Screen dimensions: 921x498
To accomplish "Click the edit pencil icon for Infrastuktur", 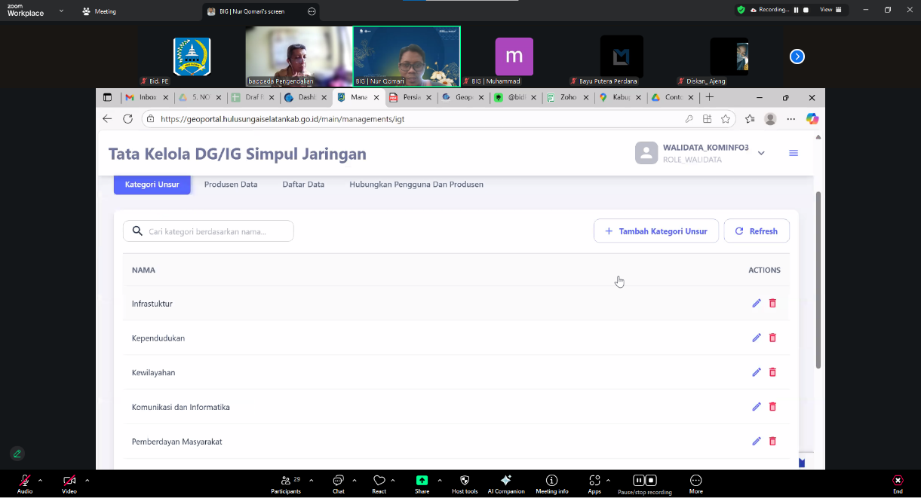I will [757, 304].
